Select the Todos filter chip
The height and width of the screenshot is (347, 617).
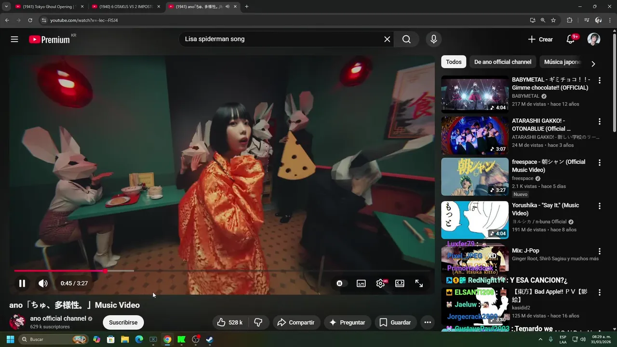454,62
